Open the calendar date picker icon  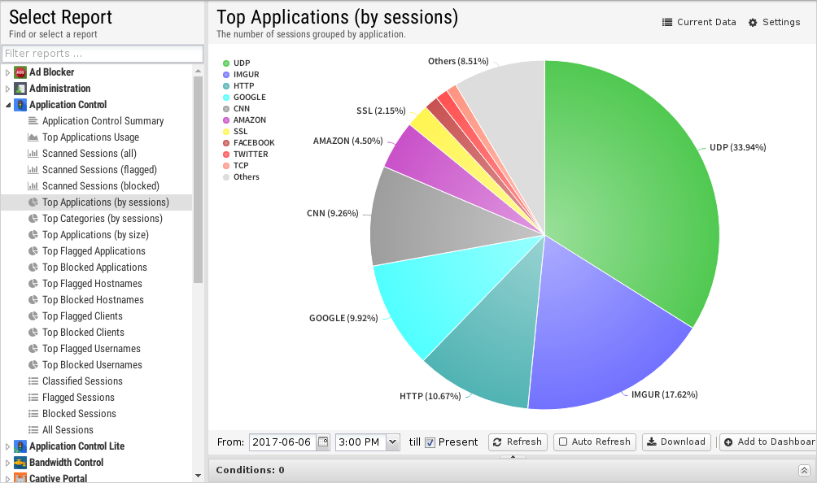pyautogui.click(x=323, y=442)
